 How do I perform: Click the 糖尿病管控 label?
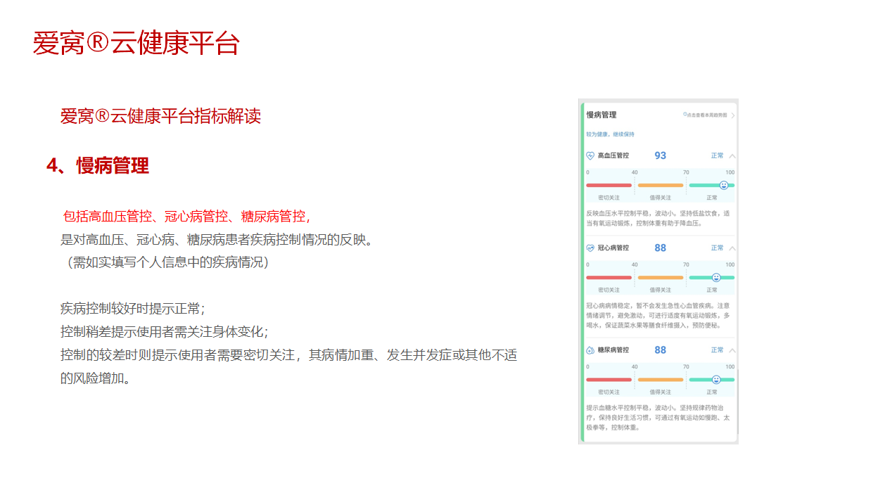(x=613, y=350)
